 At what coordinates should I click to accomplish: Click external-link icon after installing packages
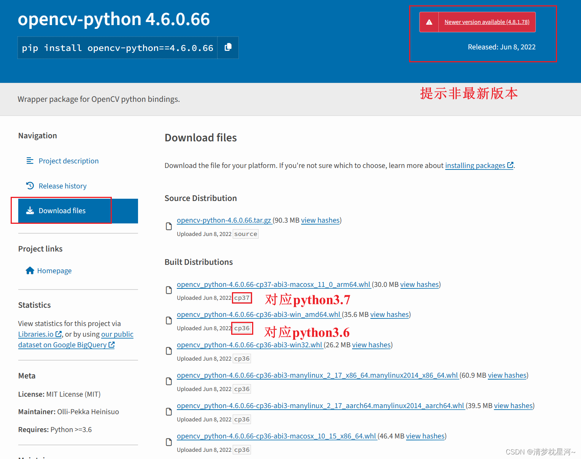[510, 165]
